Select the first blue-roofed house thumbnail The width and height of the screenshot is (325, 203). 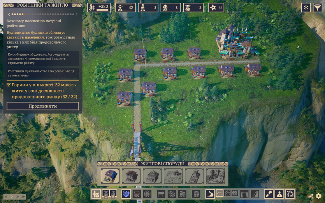coord(110,176)
